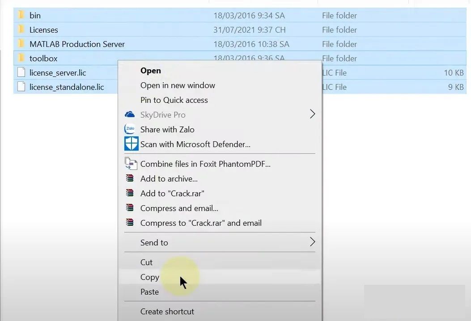Click the Licenses folder icon
This screenshot has width=471, height=321.
tap(21, 30)
